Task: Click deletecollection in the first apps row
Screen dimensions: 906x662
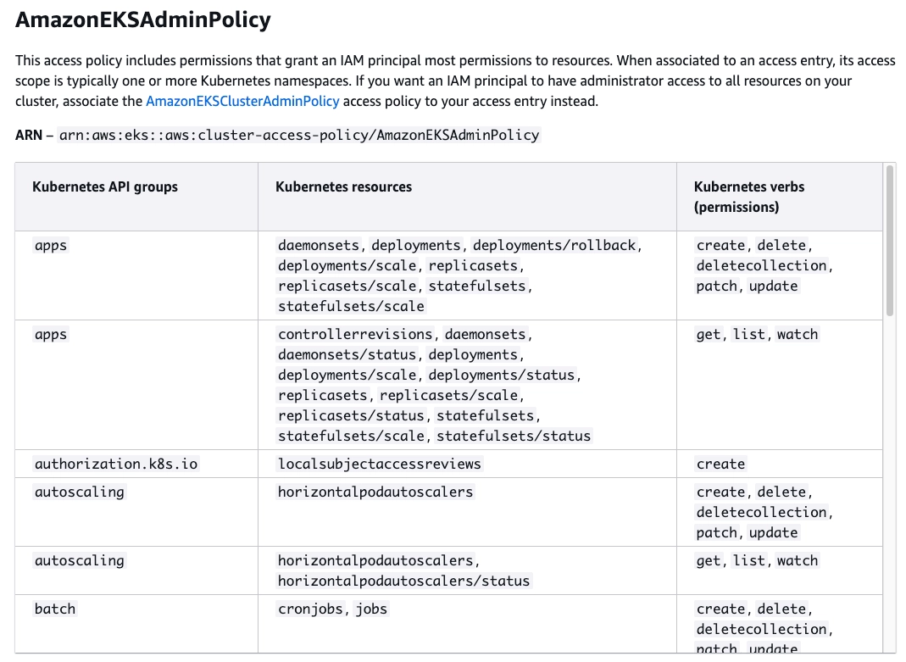Action: (x=761, y=265)
